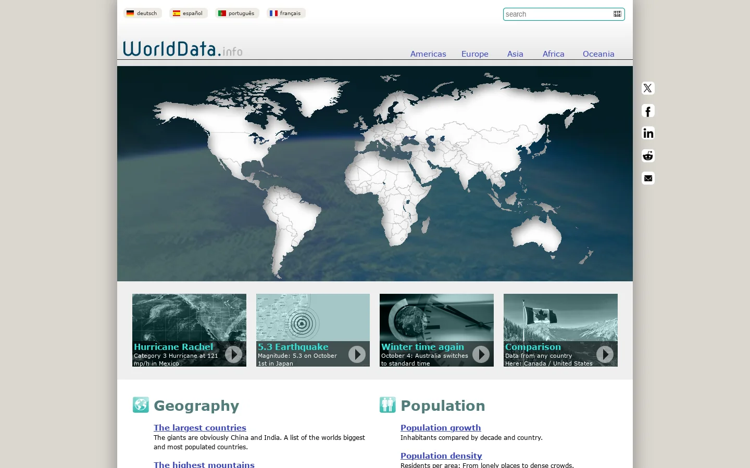The height and width of the screenshot is (468, 750).
Task: Switch language to français
Action: [286, 13]
